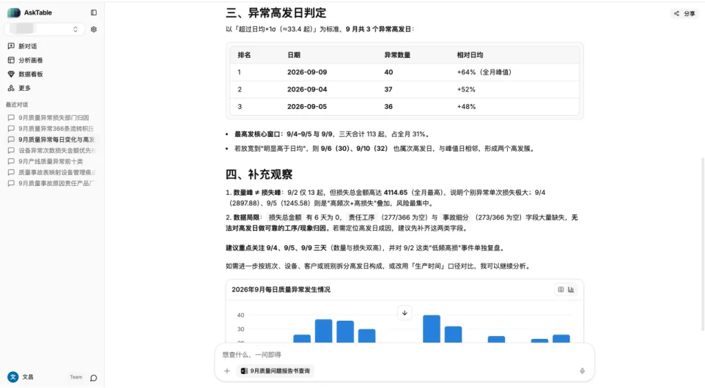Click the 事故细分 inline field tag
The image size is (705, 388).
tap(455, 217)
